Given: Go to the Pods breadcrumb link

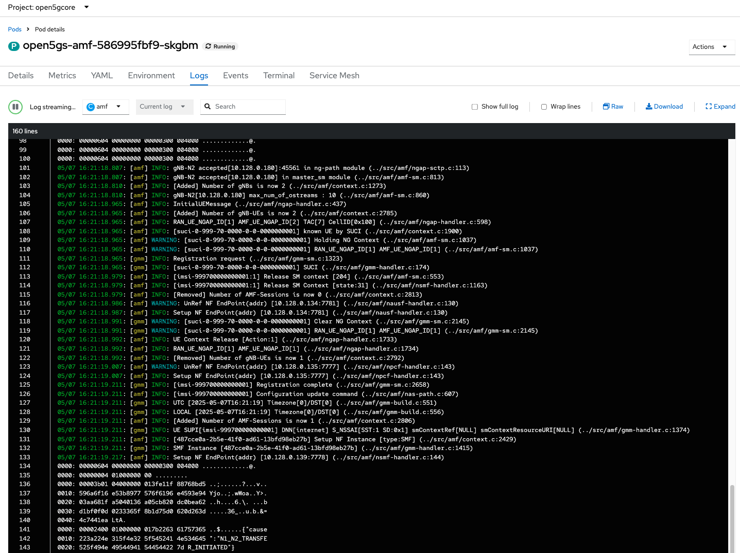Looking at the screenshot, I should point(14,29).
